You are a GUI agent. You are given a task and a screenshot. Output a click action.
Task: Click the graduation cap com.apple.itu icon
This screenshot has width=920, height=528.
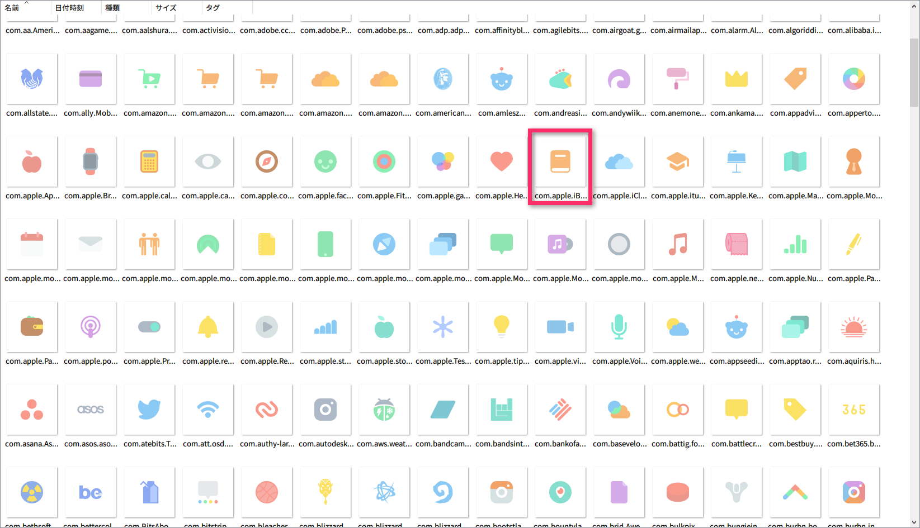pyautogui.click(x=678, y=161)
